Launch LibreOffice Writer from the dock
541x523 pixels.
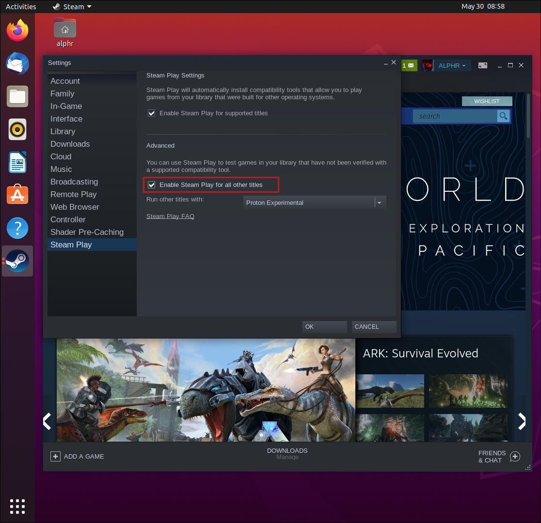coord(17,162)
